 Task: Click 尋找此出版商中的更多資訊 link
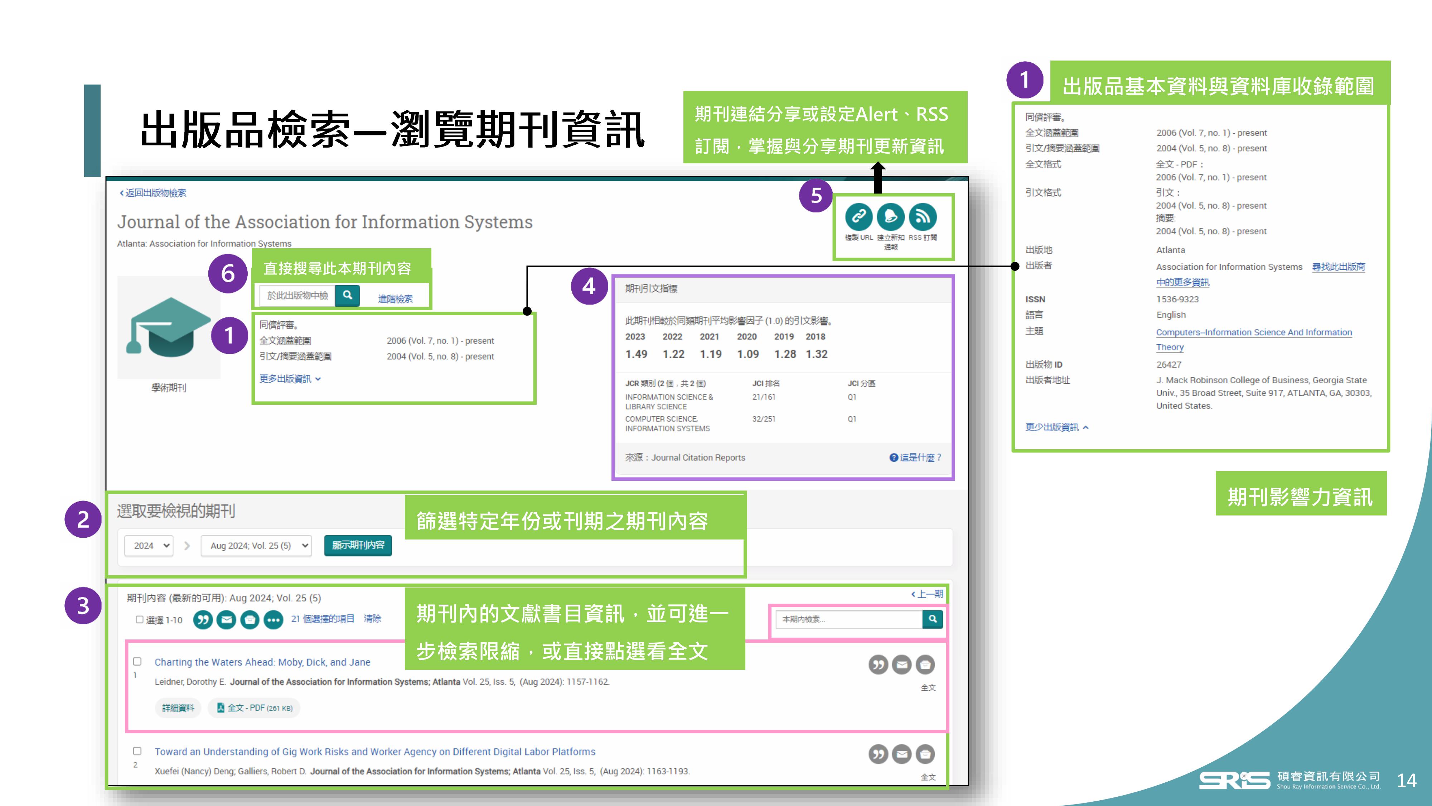point(1261,274)
